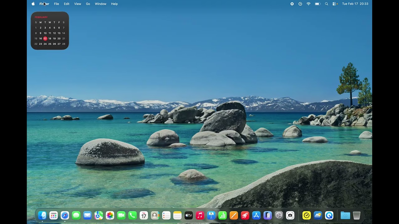Open Control Center in menu bar
The image size is (399, 224).
[335, 4]
